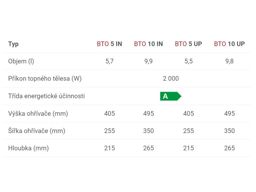The image size is (256, 192).
Task: Click the 350 width value under BTO 10 UP
Action: (x=229, y=131)
